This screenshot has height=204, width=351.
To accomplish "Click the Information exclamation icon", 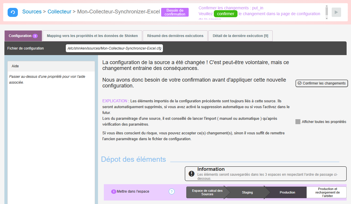I will [x=191, y=174].
